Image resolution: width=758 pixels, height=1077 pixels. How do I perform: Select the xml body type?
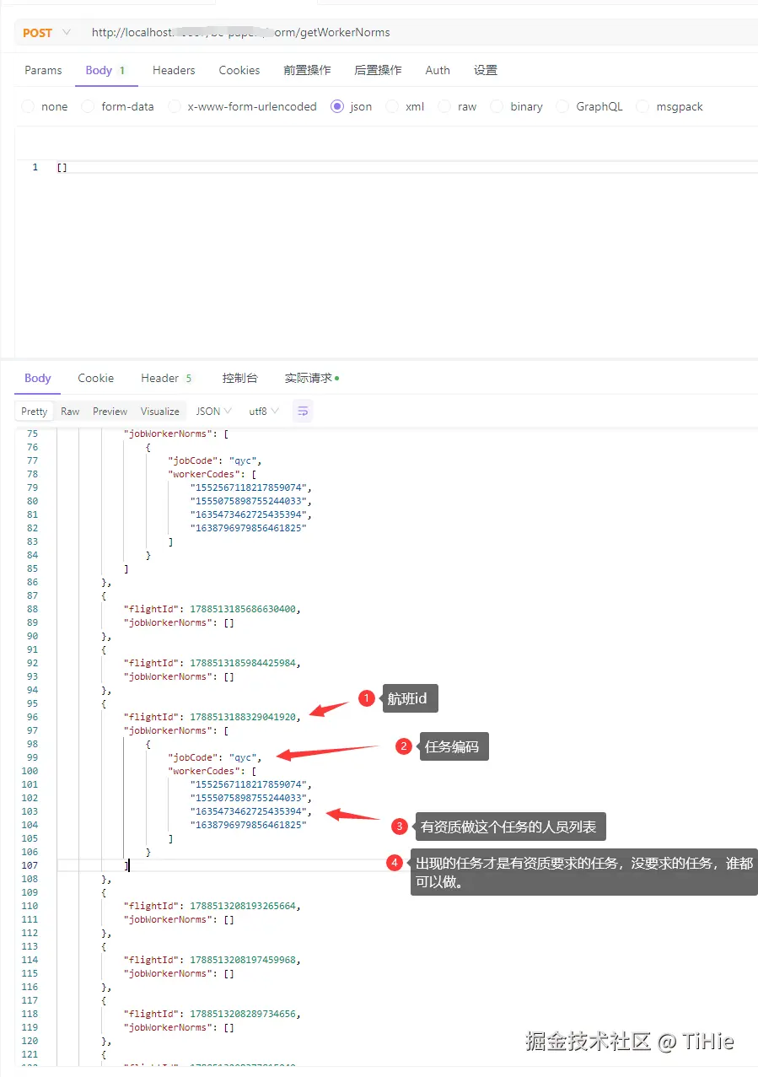[405, 106]
